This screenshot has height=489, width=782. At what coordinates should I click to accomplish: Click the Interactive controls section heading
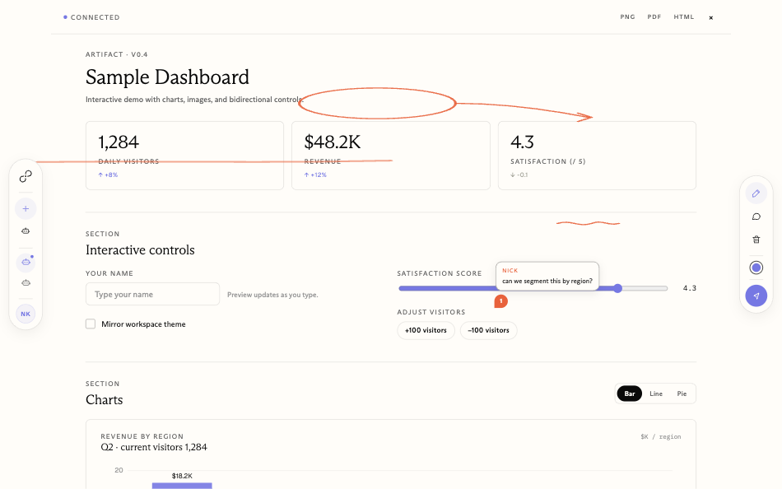click(x=140, y=250)
